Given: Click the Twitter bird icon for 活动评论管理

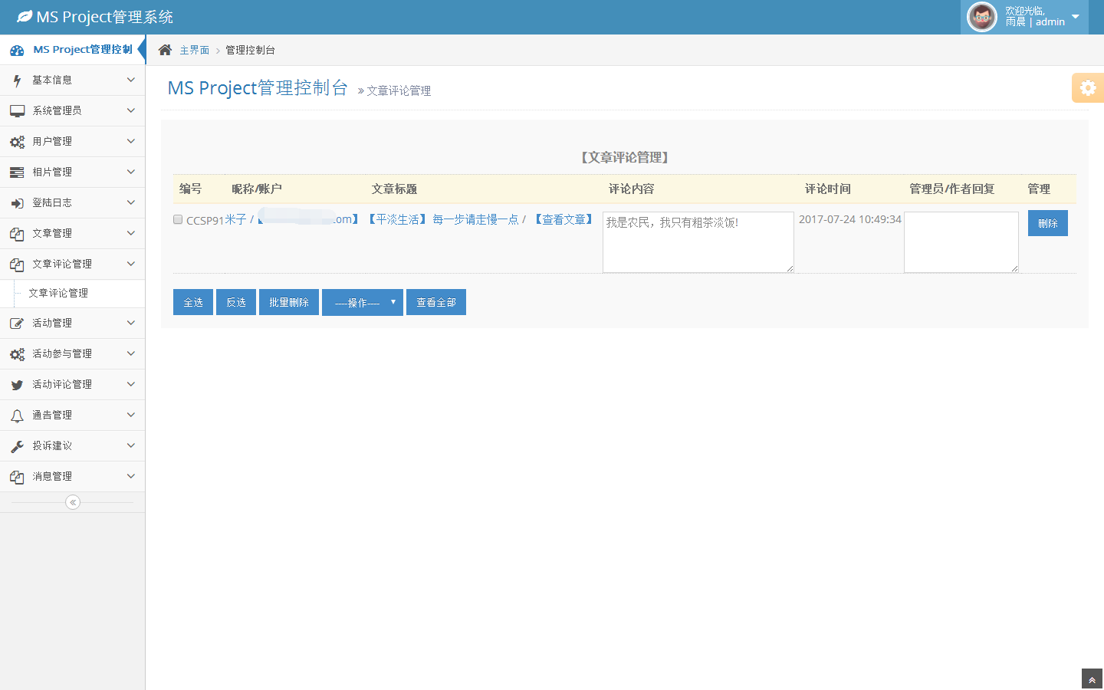Looking at the screenshot, I should click(17, 385).
